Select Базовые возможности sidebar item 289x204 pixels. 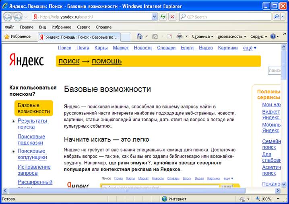click(x=34, y=108)
